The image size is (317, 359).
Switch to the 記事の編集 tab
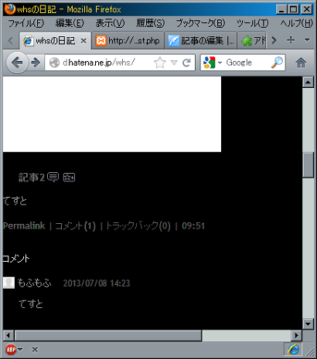201,40
